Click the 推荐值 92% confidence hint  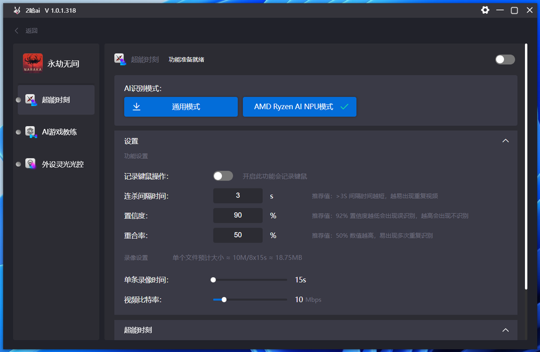coord(390,216)
